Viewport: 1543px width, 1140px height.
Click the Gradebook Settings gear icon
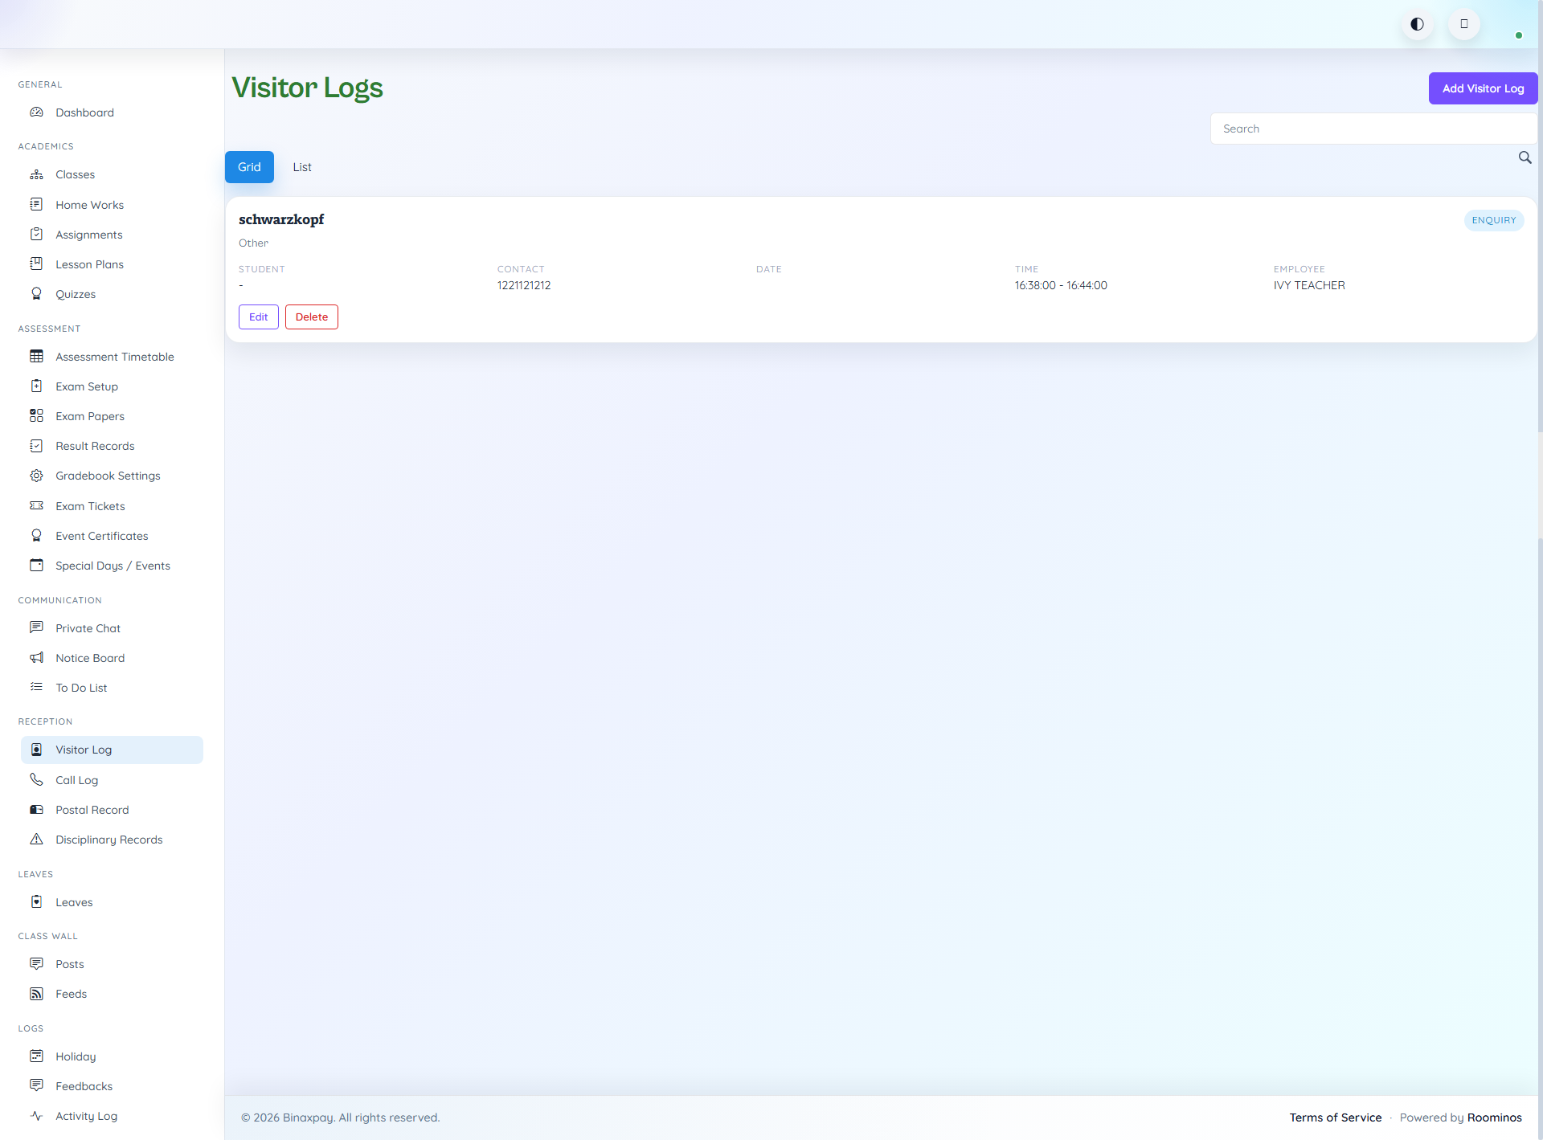(x=37, y=476)
